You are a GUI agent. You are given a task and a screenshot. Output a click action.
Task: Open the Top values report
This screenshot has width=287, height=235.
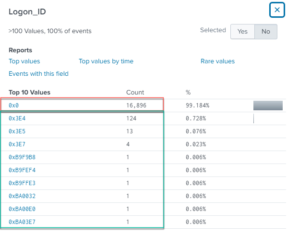point(24,61)
